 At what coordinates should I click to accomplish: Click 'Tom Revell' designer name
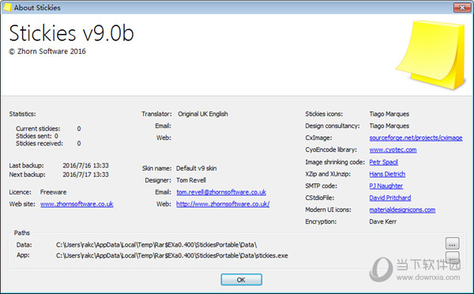click(x=191, y=180)
